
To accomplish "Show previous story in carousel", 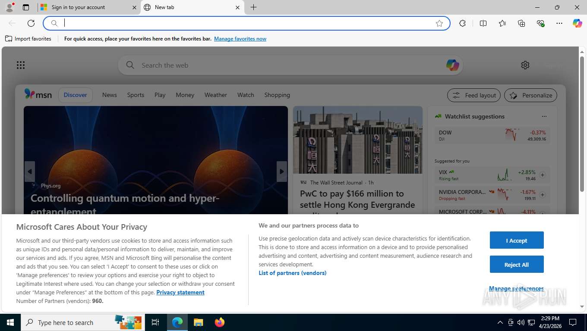I will 29,172.
